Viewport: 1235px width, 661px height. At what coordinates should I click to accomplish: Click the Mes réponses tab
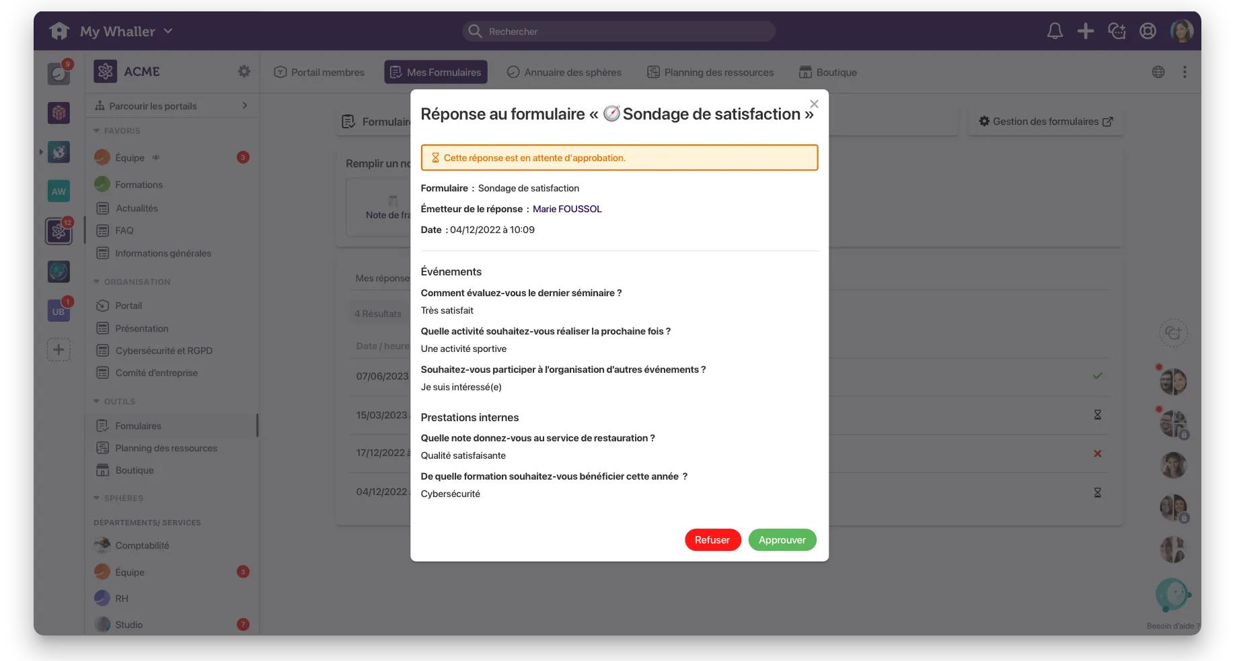pos(382,278)
